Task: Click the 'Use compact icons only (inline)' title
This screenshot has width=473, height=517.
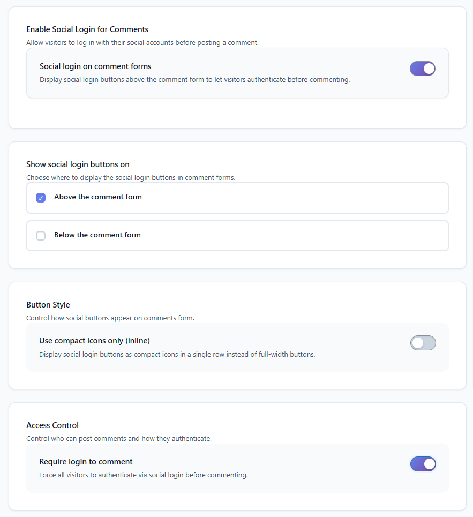Action: pyautogui.click(x=94, y=341)
